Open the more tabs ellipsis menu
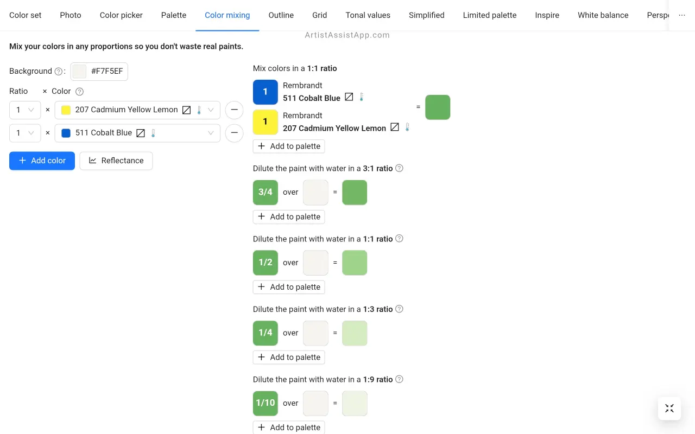 click(x=682, y=15)
